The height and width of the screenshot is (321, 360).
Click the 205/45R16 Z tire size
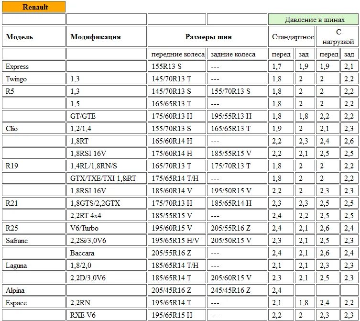[177, 290]
